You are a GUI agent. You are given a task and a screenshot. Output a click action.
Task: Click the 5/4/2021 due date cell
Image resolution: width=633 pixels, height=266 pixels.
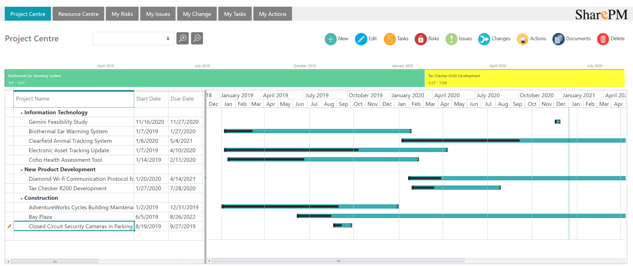185,141
